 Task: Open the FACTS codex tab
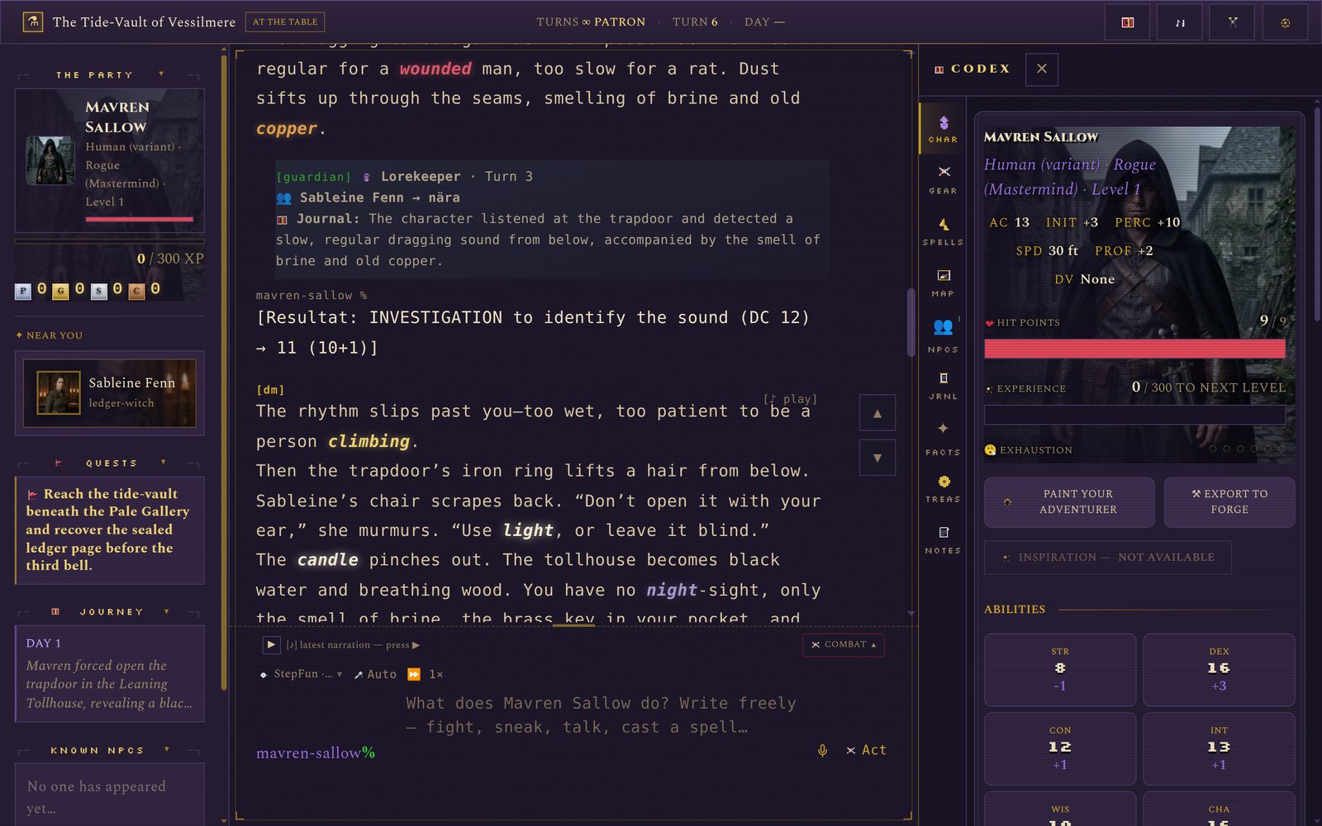(x=943, y=438)
